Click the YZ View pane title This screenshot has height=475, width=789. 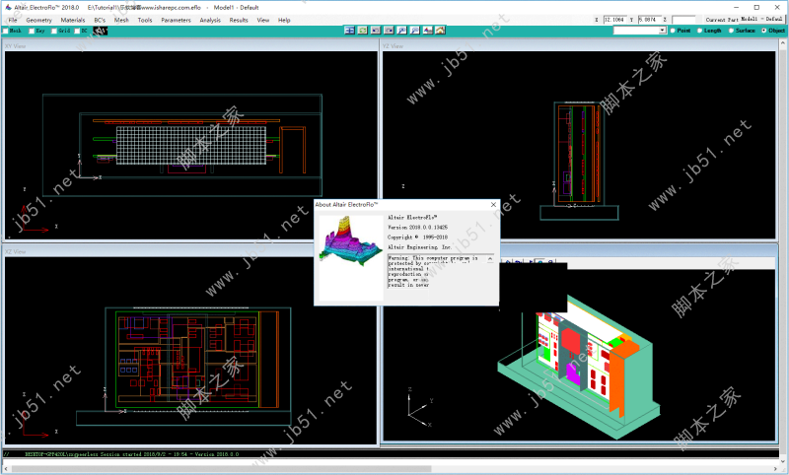click(x=393, y=45)
